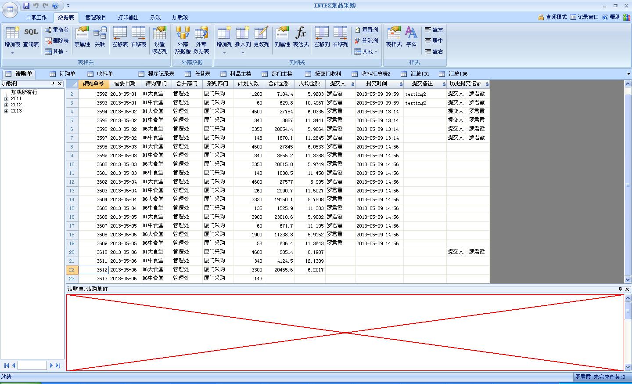Click the 居中 center align button
Viewport: 632px width, 384px height.
click(434, 41)
